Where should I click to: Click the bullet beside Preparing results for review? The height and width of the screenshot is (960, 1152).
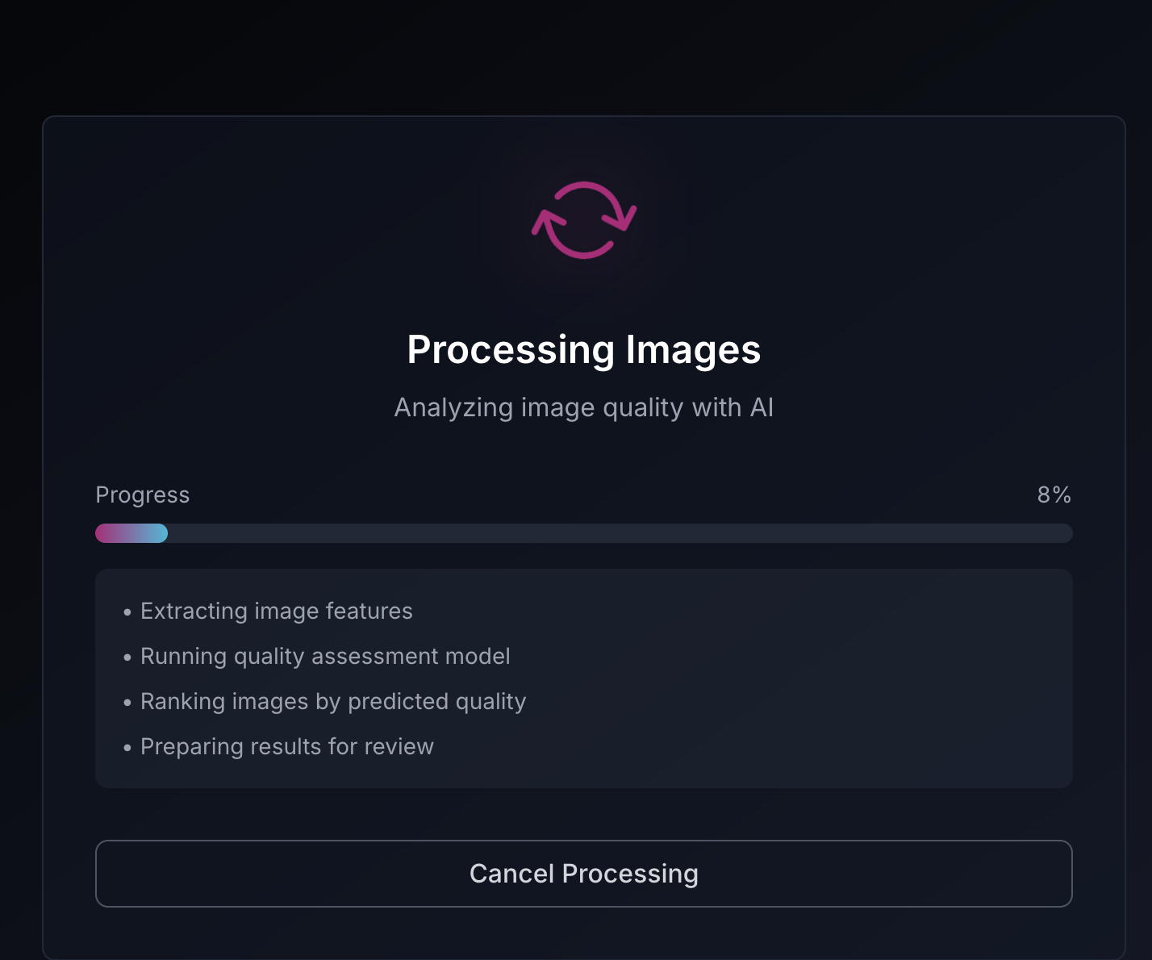pos(127,748)
